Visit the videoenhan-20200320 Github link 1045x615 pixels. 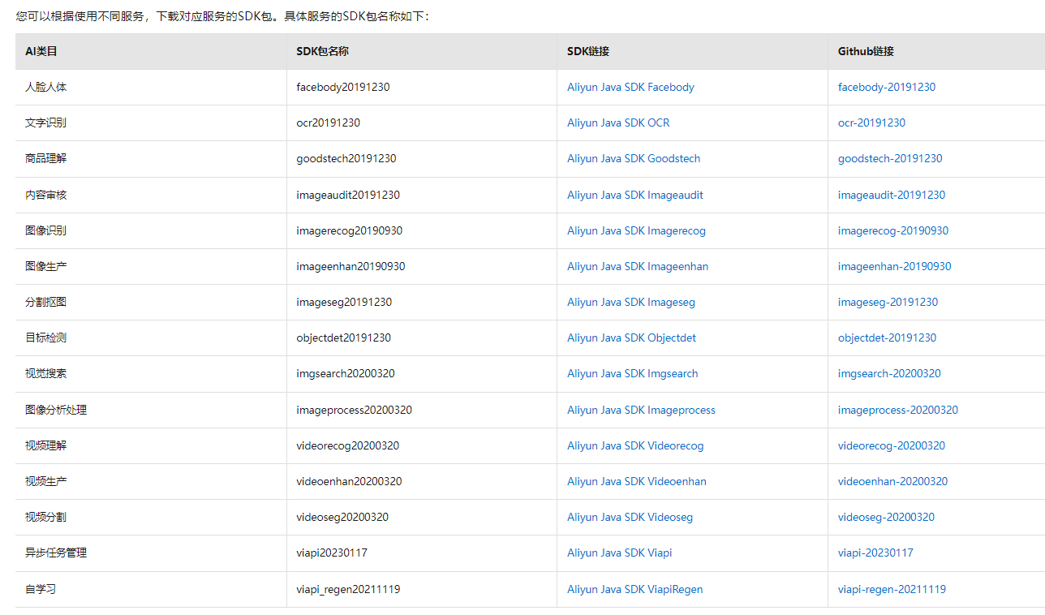click(x=892, y=481)
